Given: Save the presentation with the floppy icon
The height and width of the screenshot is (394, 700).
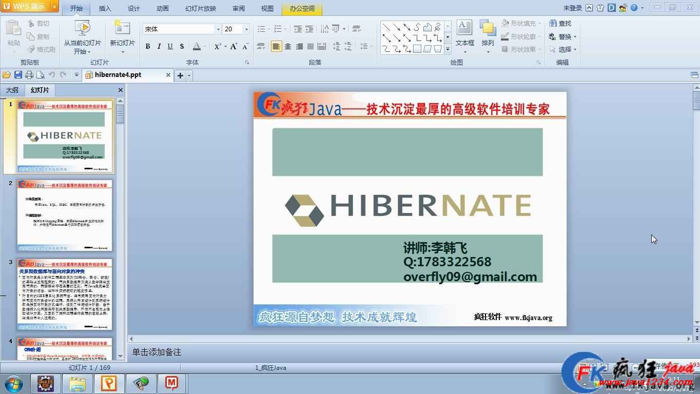Looking at the screenshot, I should (18, 75).
